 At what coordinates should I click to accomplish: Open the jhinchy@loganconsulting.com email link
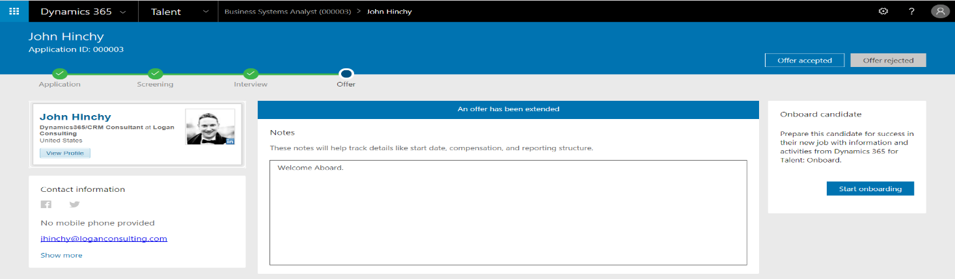104,239
